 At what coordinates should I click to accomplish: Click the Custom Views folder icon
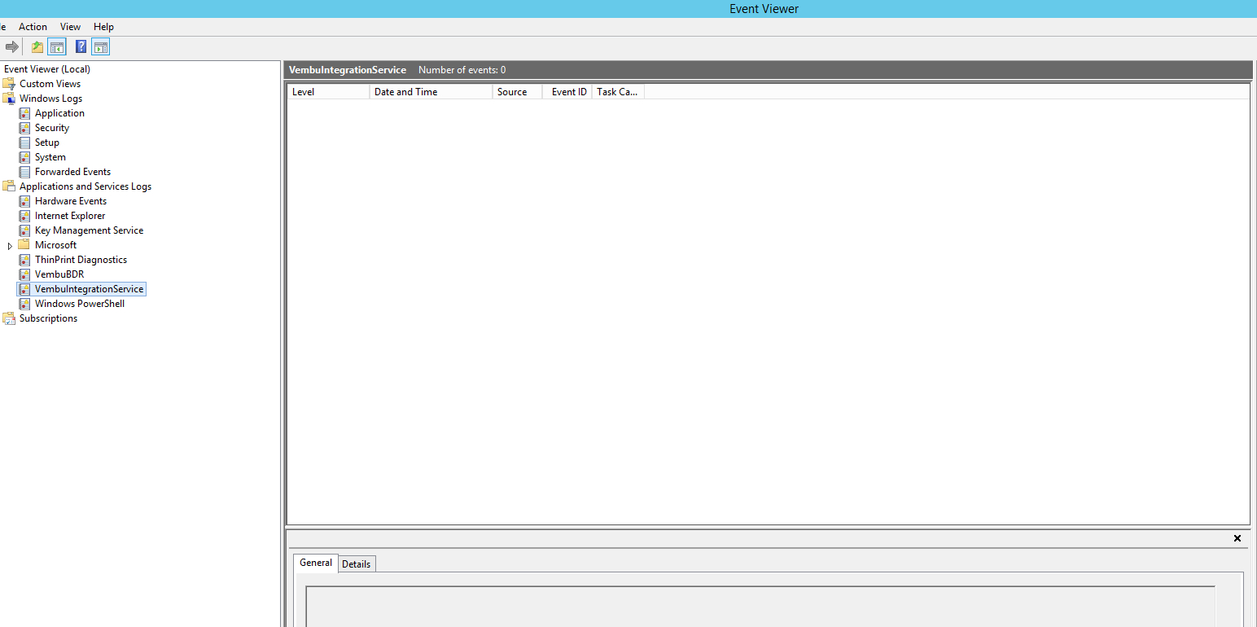9,84
